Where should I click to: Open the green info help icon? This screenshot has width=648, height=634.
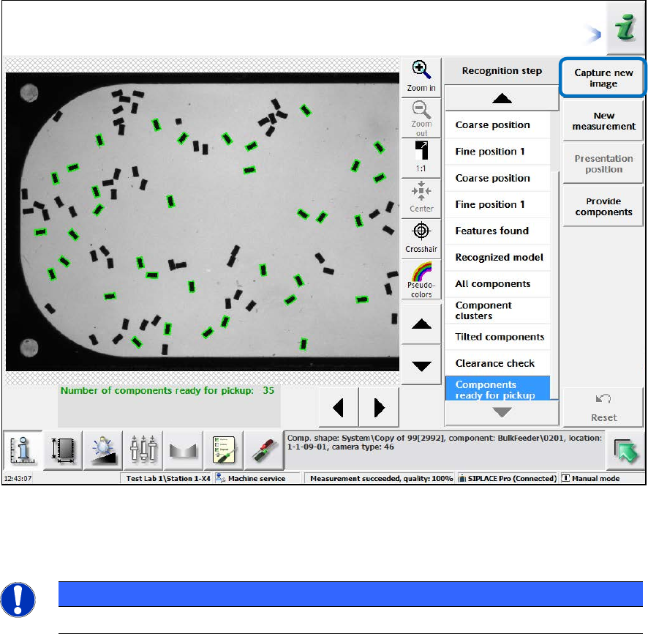[625, 28]
